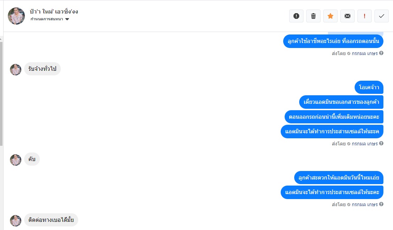Click the contact profile picture in header

(x=16, y=16)
